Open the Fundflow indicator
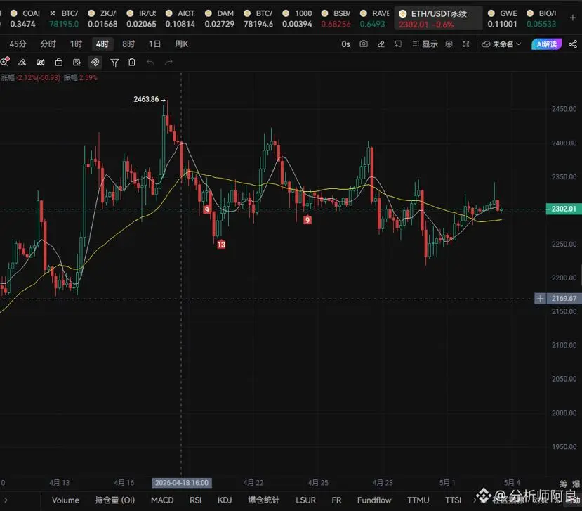 pyautogui.click(x=374, y=500)
